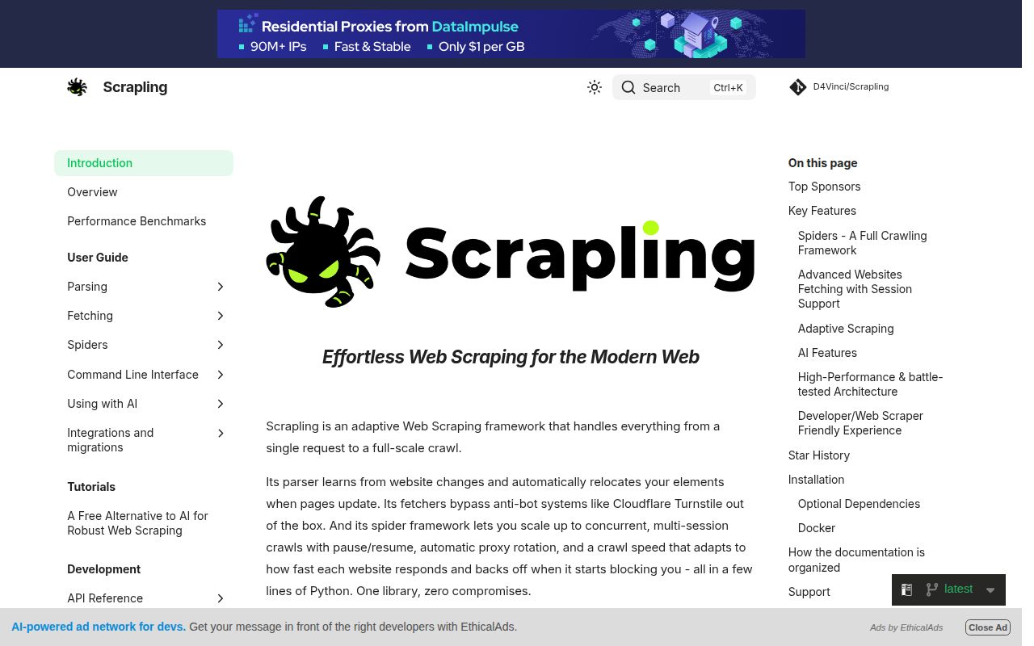The width and height of the screenshot is (1034, 646).
Task: Open Command Line Interface in sidebar
Action: tap(132, 375)
